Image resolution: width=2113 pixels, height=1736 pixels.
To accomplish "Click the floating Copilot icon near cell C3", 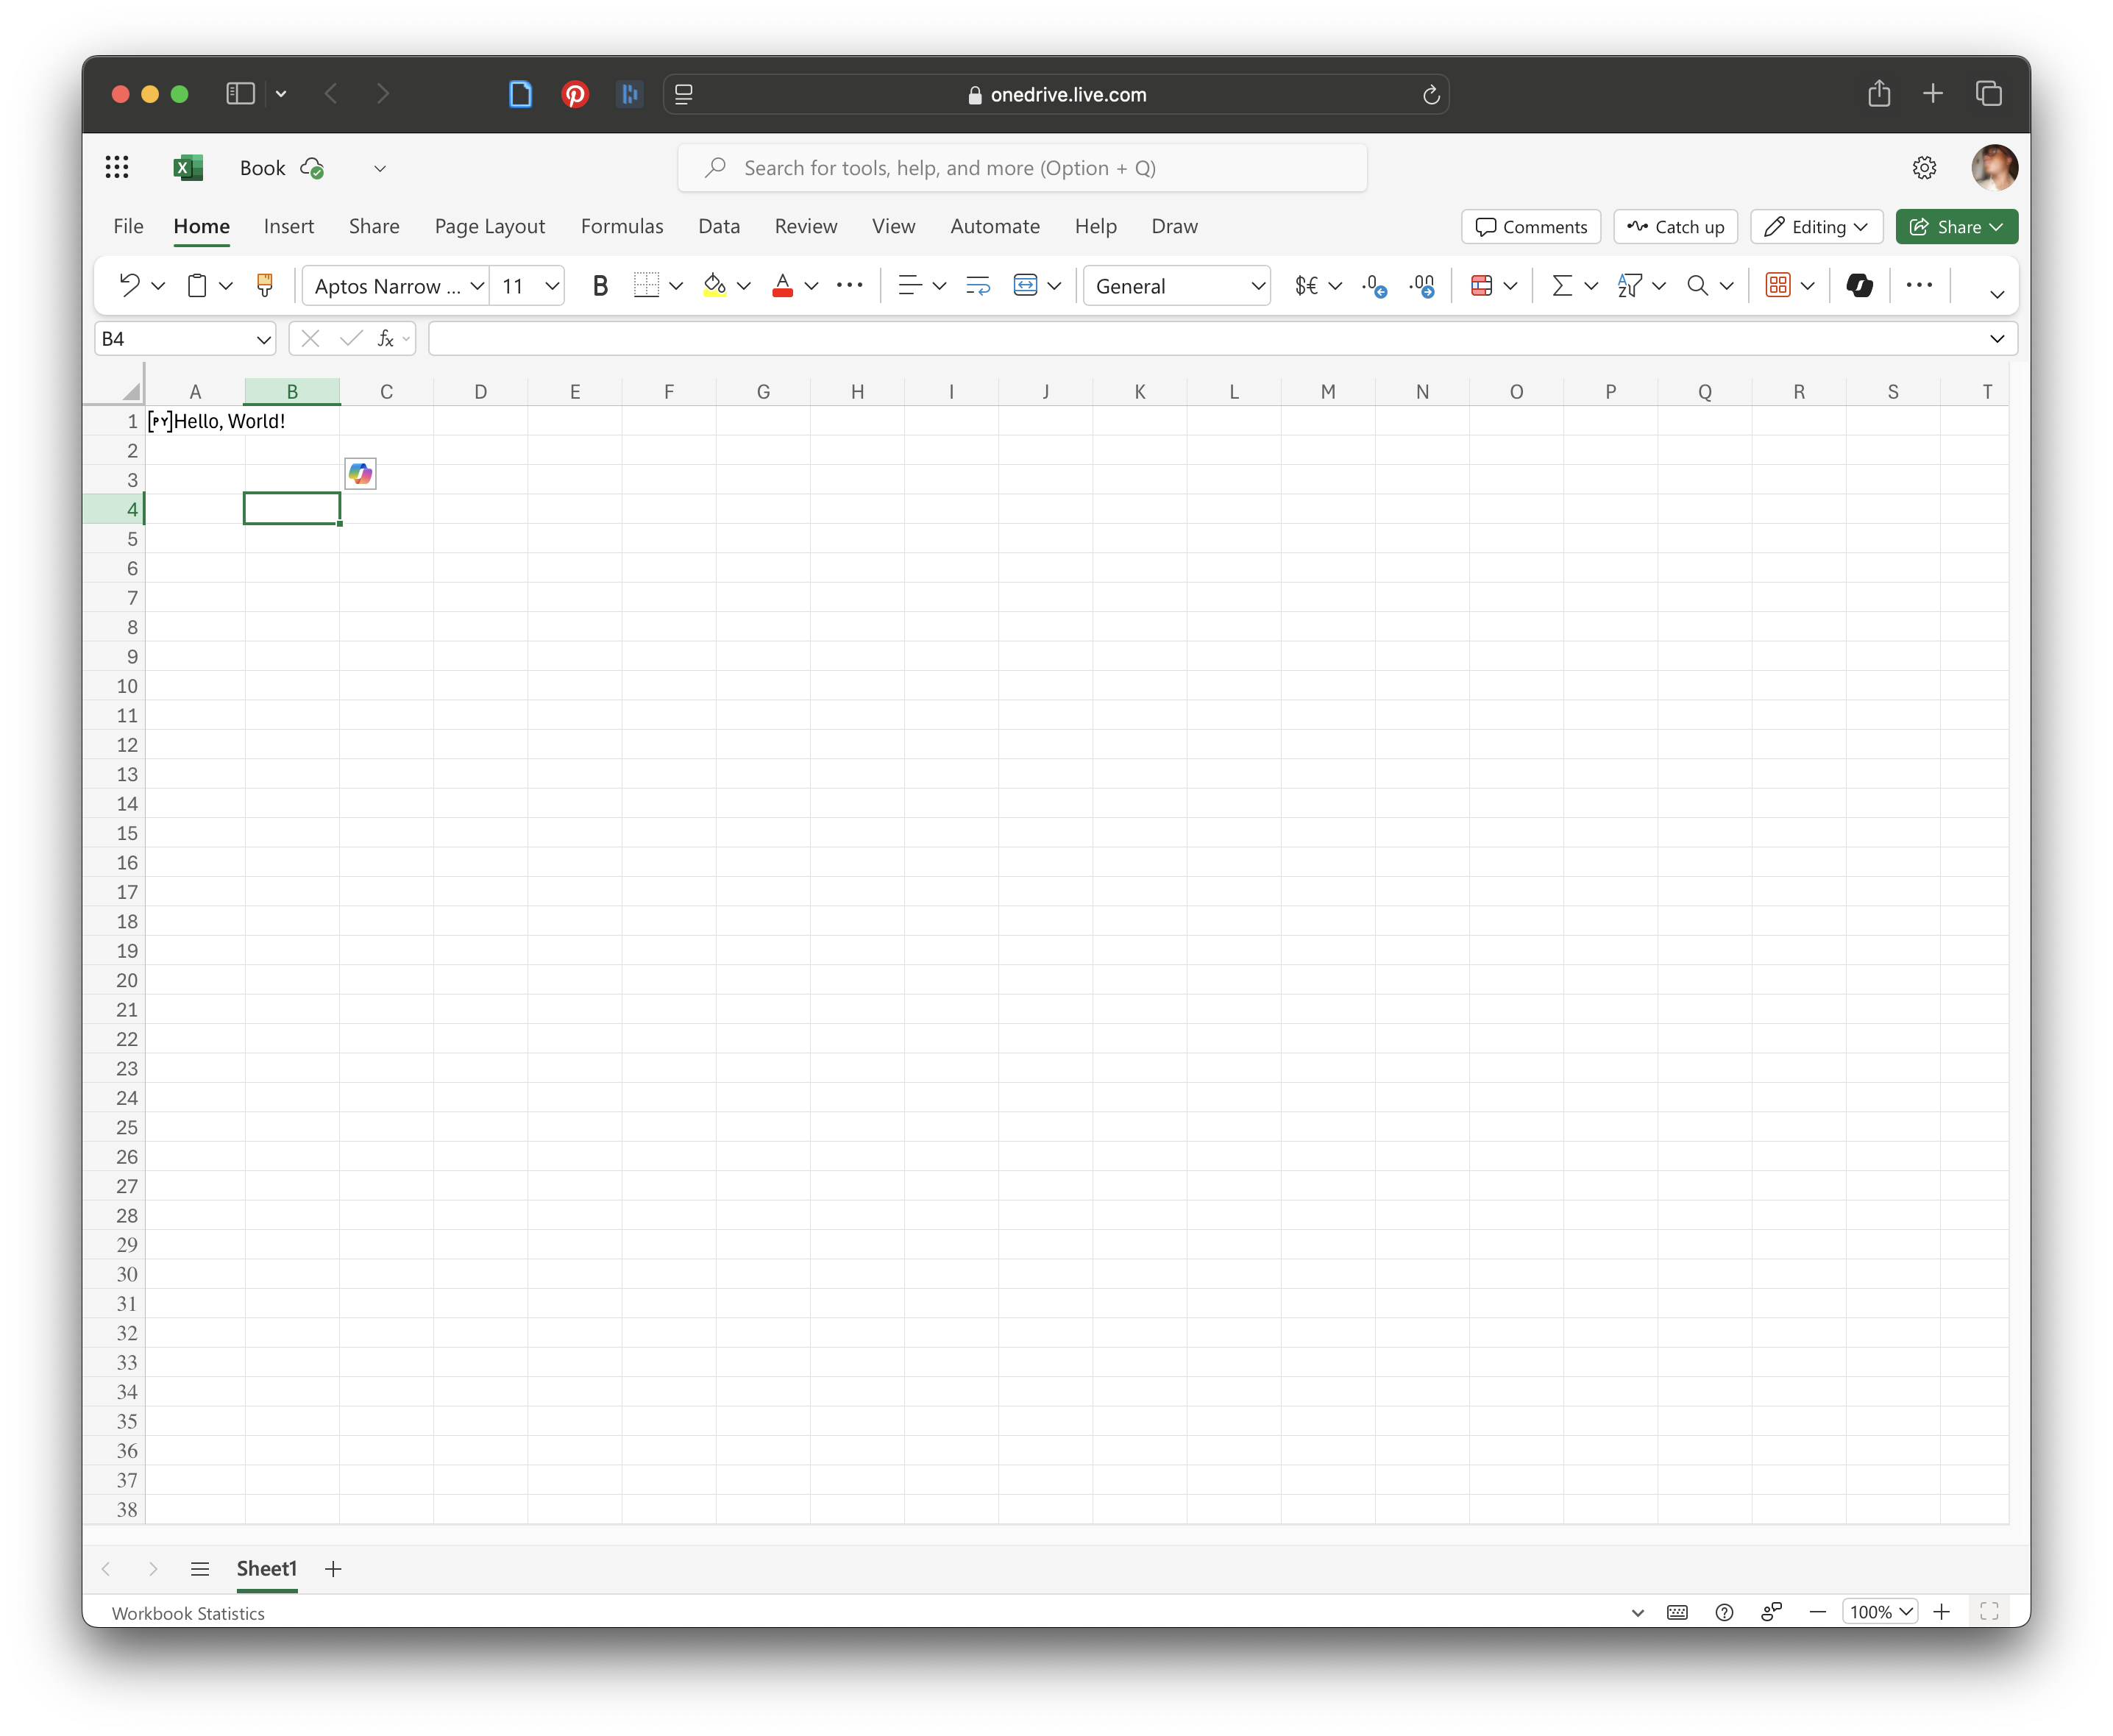I will [x=360, y=474].
